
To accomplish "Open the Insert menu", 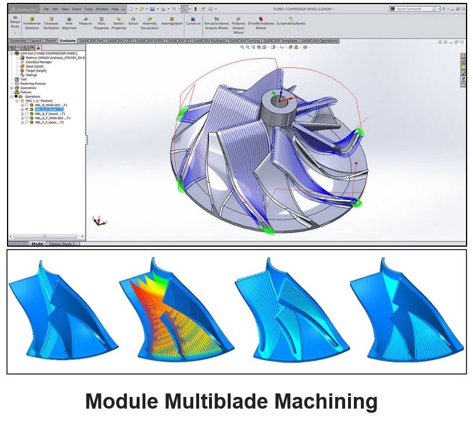I will (76, 9).
